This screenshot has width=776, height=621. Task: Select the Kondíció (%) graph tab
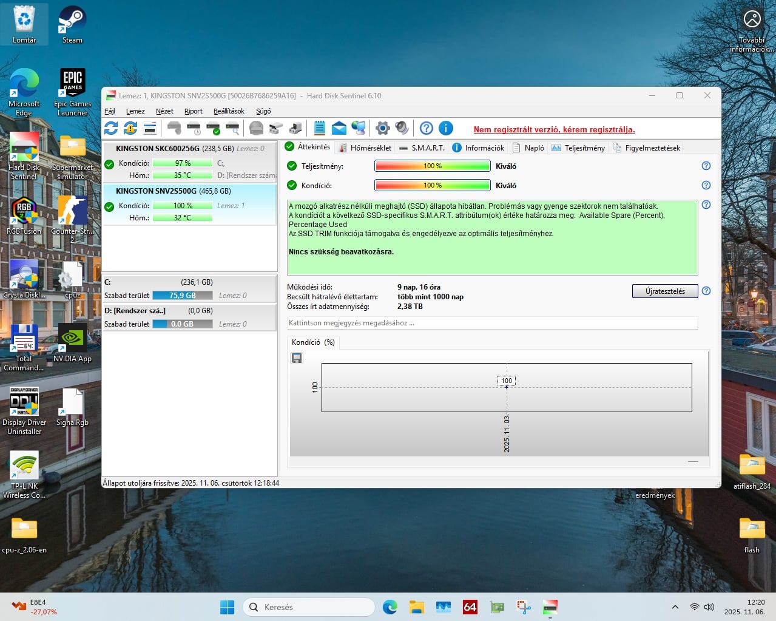tap(313, 342)
